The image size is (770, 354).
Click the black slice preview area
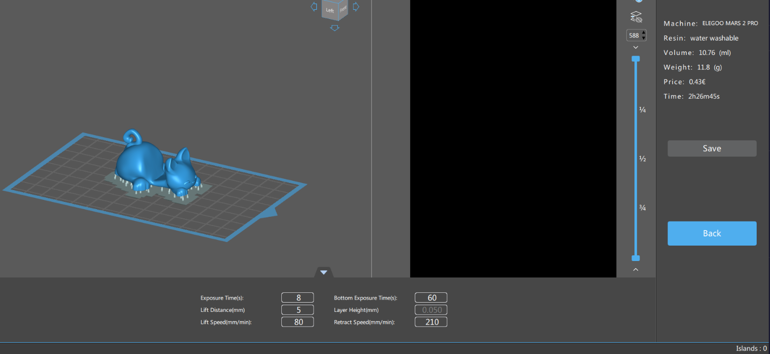(x=513, y=139)
